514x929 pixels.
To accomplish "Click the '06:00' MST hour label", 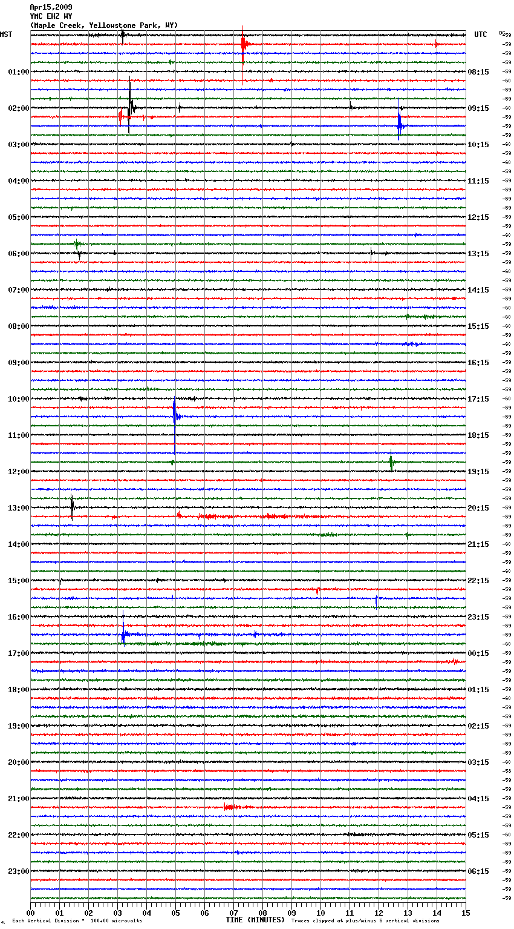I will point(19,254).
